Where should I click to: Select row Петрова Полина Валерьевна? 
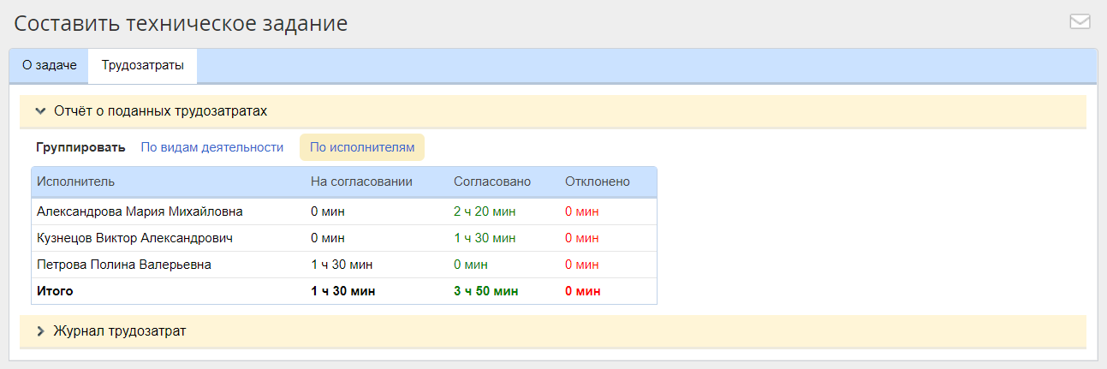344,265
